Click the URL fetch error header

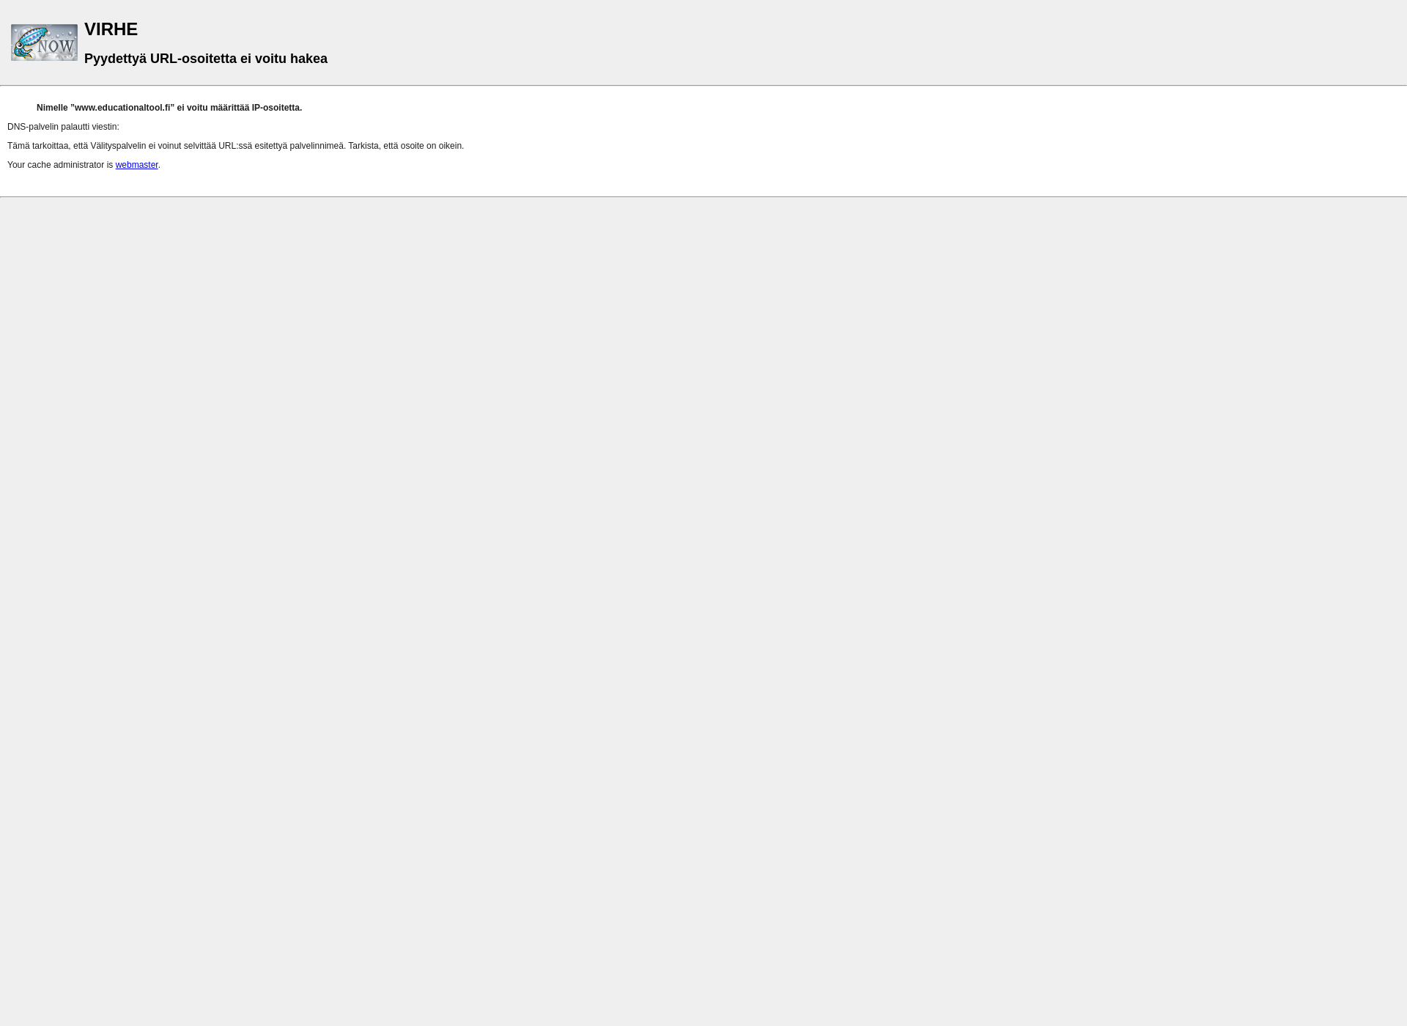click(x=205, y=58)
